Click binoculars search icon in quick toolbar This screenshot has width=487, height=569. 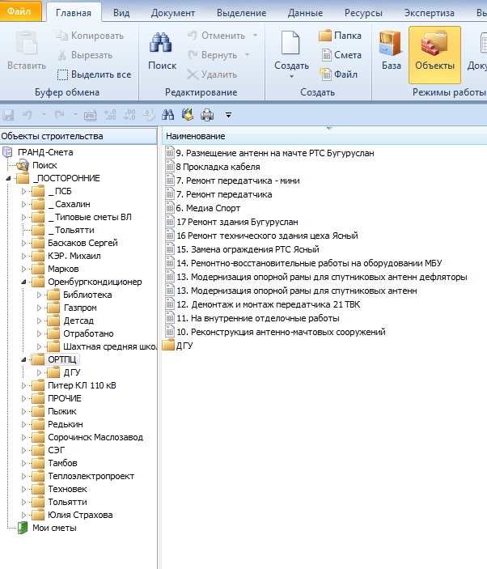click(x=167, y=115)
